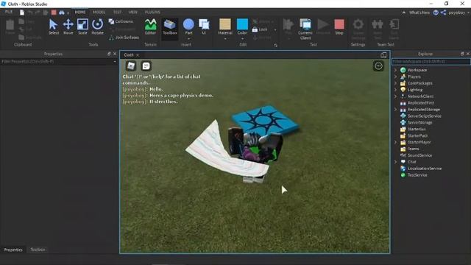Click the Workspace globe icon

[x=403, y=70]
